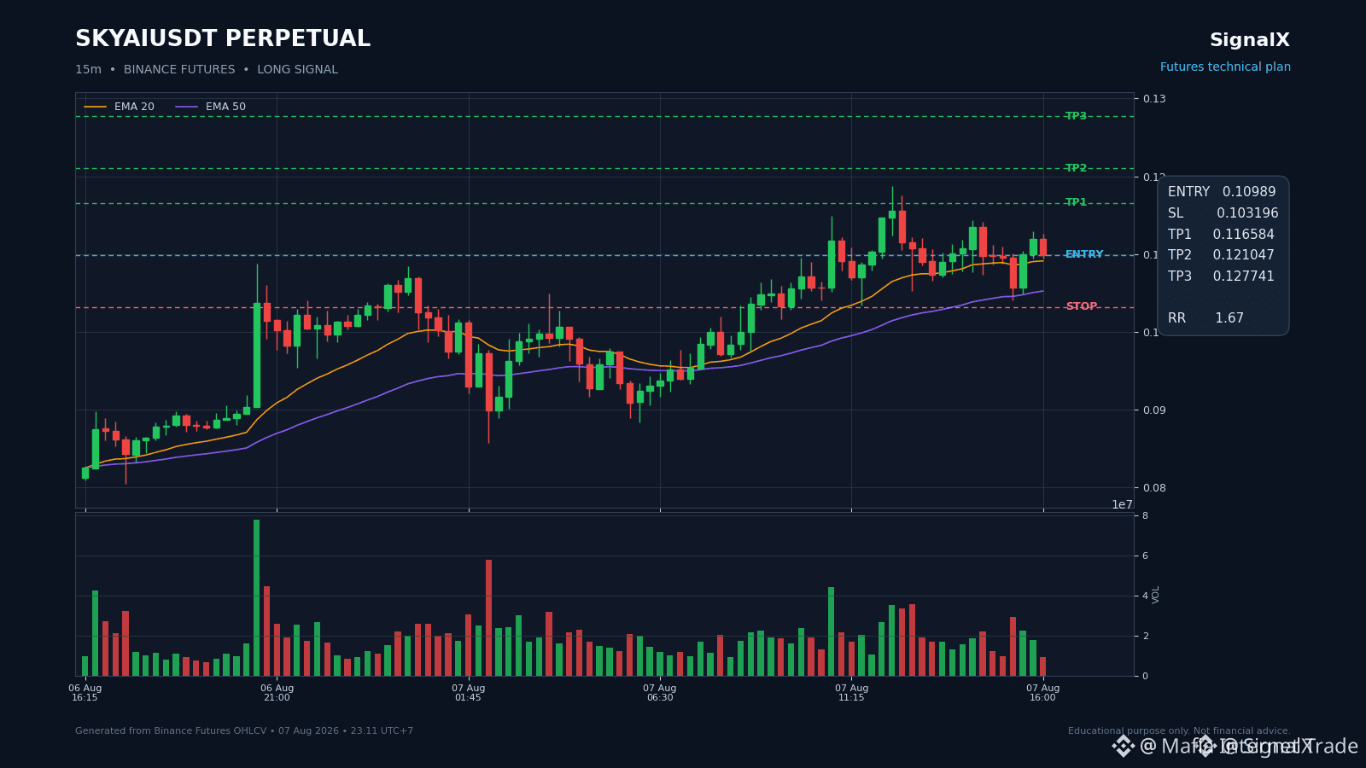Screen dimensions: 1366x768
Task: Select the 'EMA 50' legend label
Action: (x=225, y=107)
